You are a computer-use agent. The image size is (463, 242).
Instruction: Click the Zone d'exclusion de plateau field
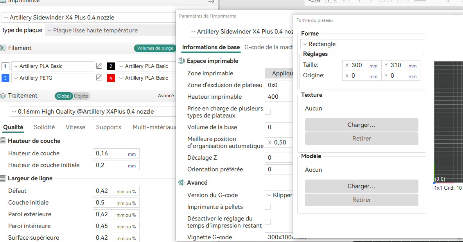tap(279, 85)
